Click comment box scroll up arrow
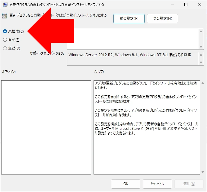 201,31
